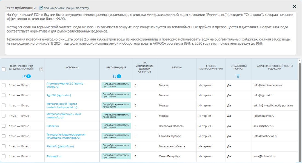Image resolution: width=302 pixels, height=163 pixels.
Task: Click 'Попробуйте разместить пресс-релиз' badge for Fishretail.ru
Action: 116,156
